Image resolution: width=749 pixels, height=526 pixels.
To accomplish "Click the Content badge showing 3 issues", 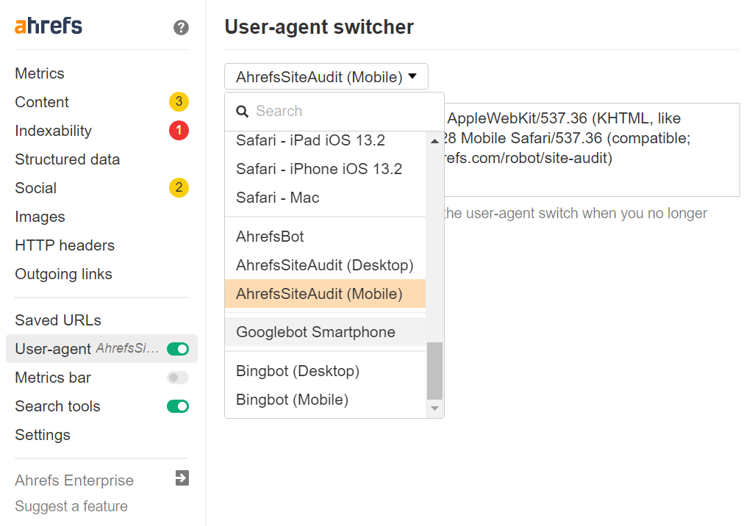I will [x=179, y=102].
